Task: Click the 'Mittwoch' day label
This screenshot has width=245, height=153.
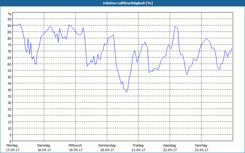Action: (x=75, y=146)
